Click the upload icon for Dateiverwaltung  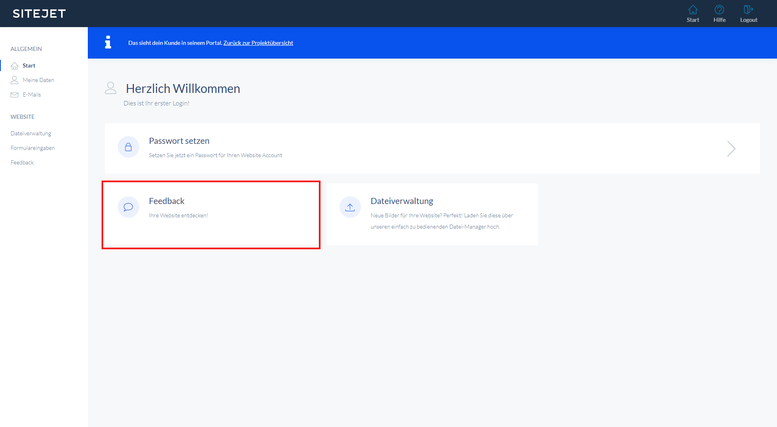point(350,207)
